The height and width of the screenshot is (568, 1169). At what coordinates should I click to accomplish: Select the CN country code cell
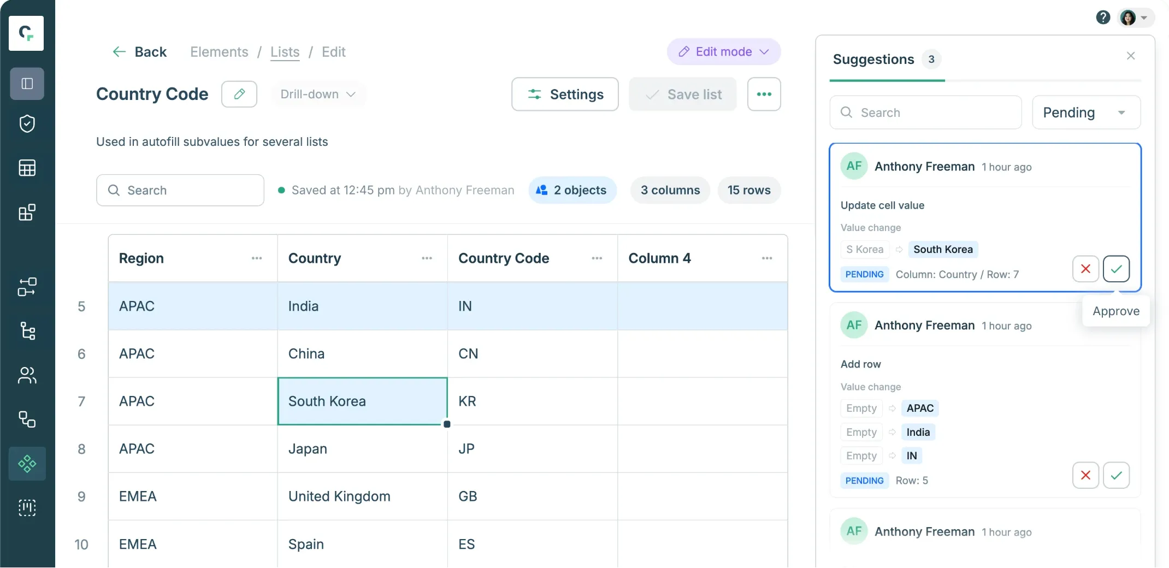(533, 354)
